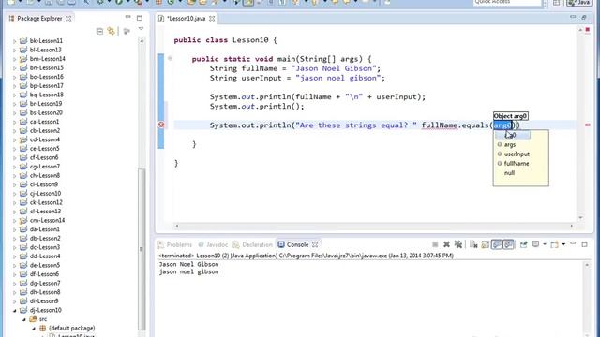Collapse the dj-Lesson10 project

point(15,310)
